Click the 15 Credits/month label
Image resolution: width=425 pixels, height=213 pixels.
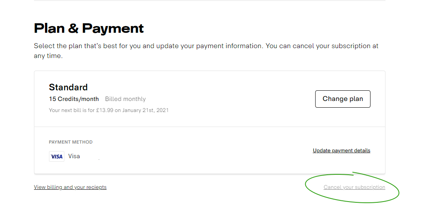click(x=74, y=99)
